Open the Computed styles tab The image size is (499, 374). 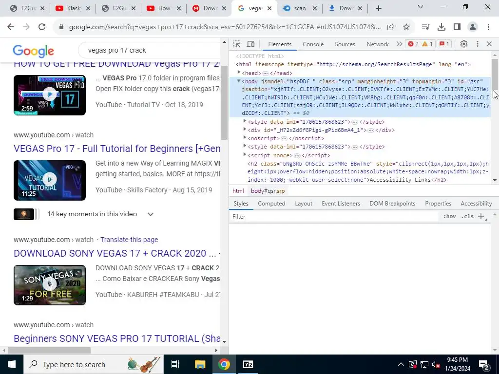(x=271, y=204)
